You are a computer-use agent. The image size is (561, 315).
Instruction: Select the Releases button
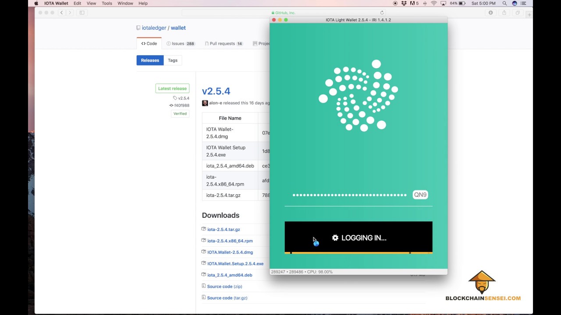pyautogui.click(x=150, y=60)
